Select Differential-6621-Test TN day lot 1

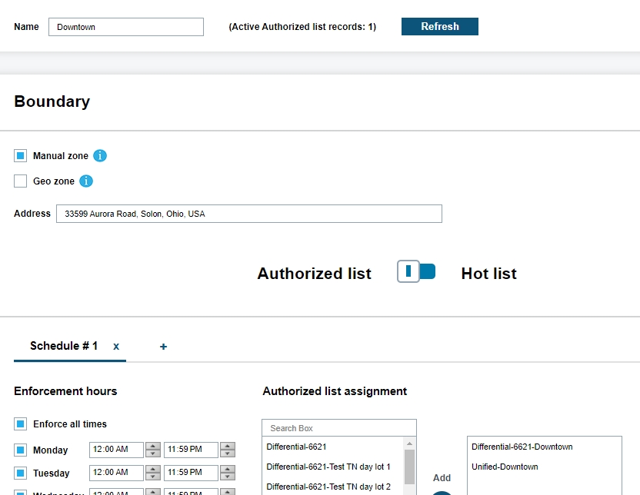[328, 467]
